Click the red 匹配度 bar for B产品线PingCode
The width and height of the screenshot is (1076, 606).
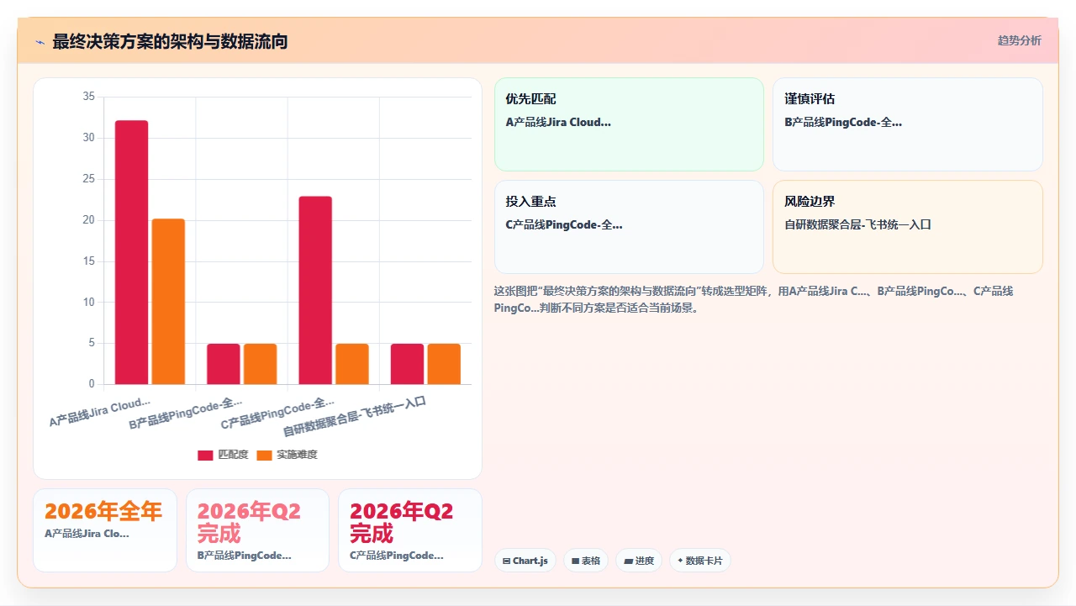click(x=224, y=364)
